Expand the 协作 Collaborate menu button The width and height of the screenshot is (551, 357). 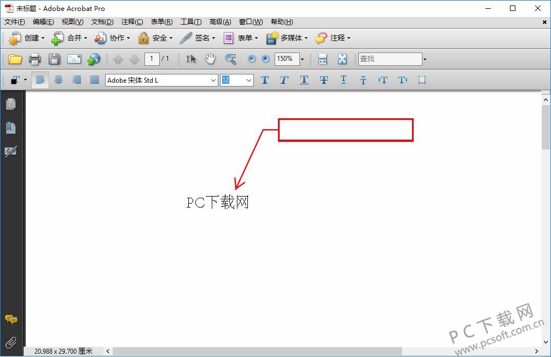click(112, 38)
